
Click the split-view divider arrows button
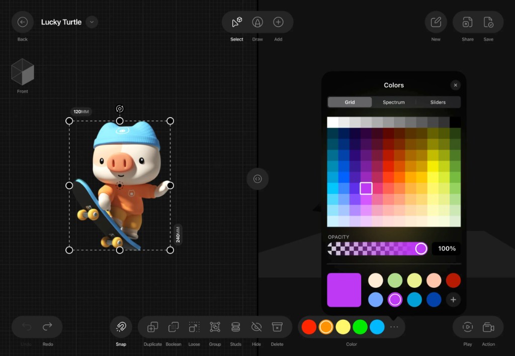click(x=257, y=179)
